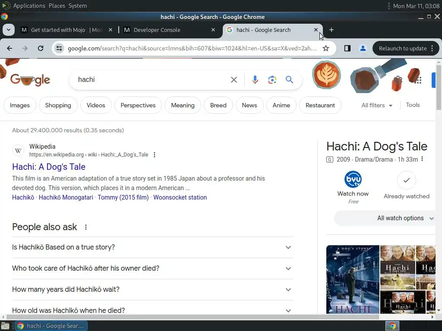The width and height of the screenshot is (442, 331).
Task: Click the latte art coffee doodle icon
Action: coord(326,75)
